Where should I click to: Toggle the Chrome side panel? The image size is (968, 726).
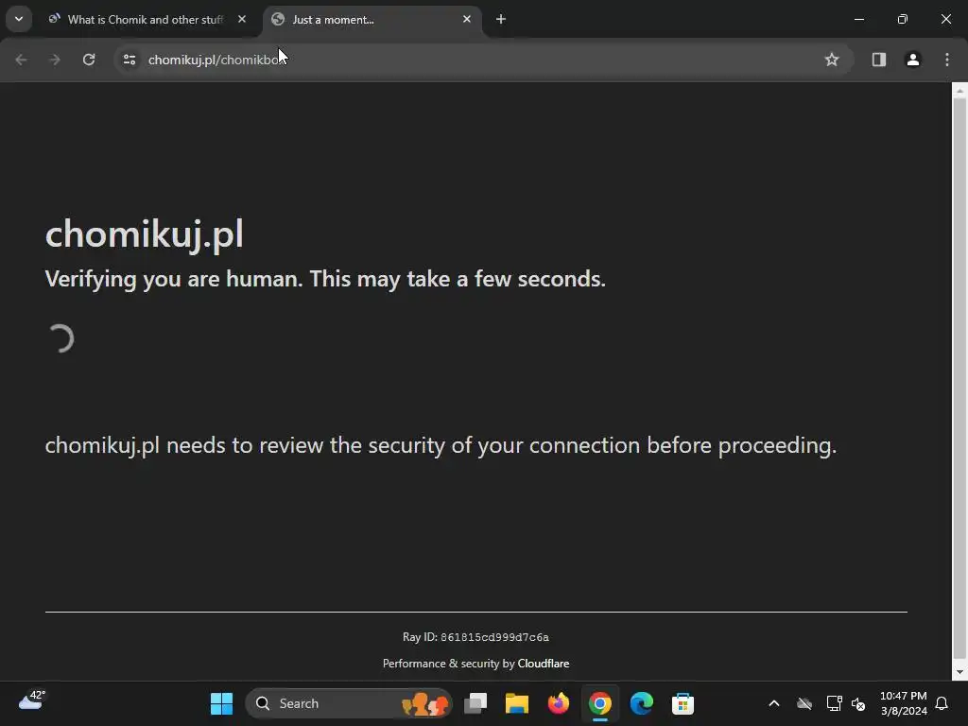878,60
